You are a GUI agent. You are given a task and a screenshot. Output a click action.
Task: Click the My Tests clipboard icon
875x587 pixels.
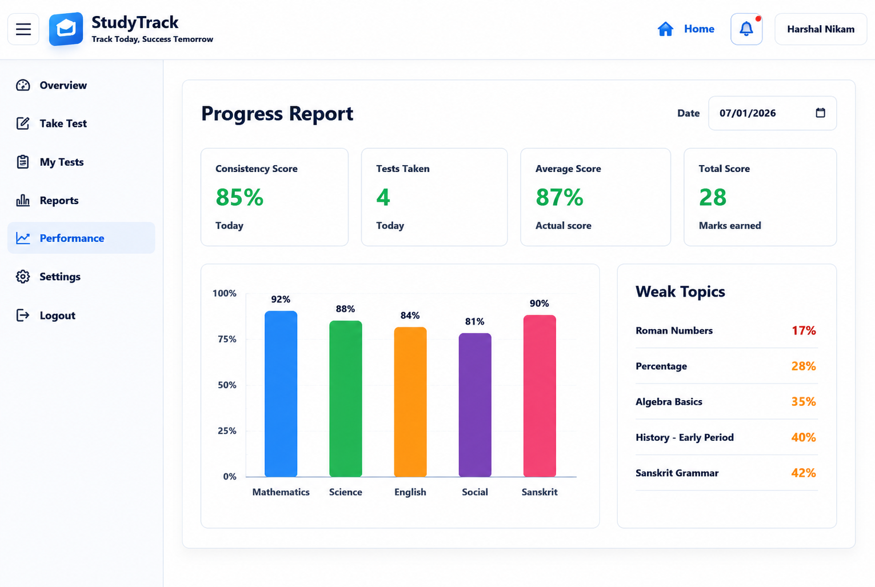click(23, 162)
